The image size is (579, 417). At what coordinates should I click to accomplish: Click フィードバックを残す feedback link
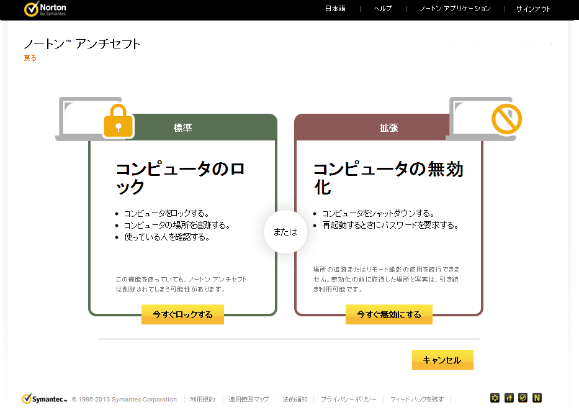click(x=417, y=399)
